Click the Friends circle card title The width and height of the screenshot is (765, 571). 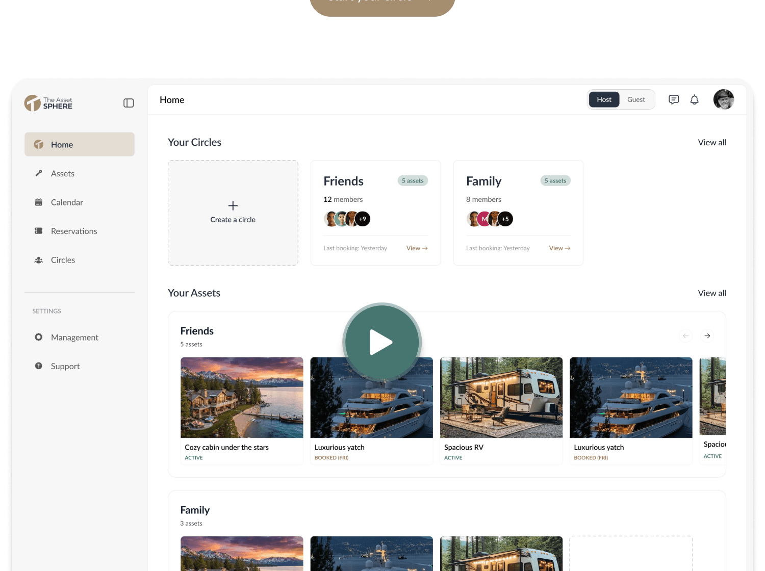[x=343, y=181]
